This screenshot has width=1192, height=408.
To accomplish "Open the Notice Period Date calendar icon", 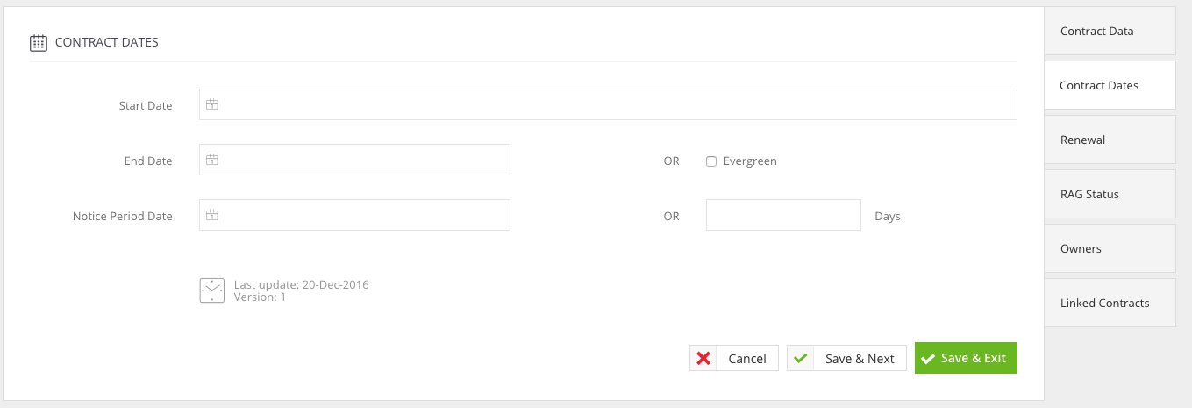I will [211, 215].
